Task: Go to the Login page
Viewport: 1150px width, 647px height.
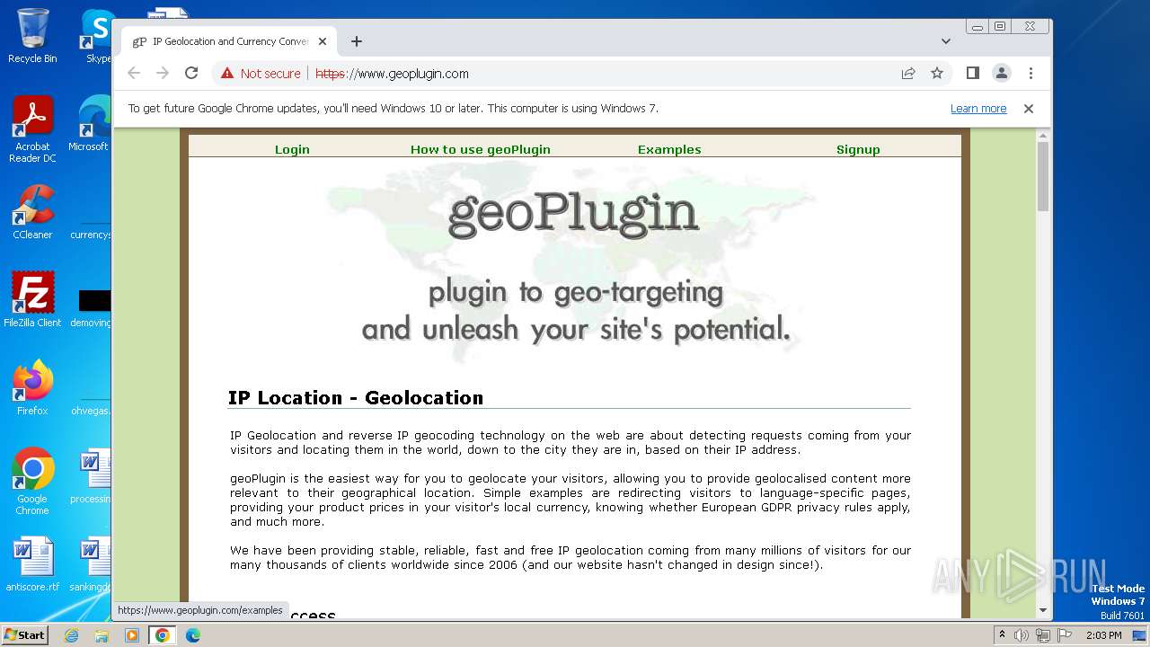Action: pyautogui.click(x=292, y=149)
